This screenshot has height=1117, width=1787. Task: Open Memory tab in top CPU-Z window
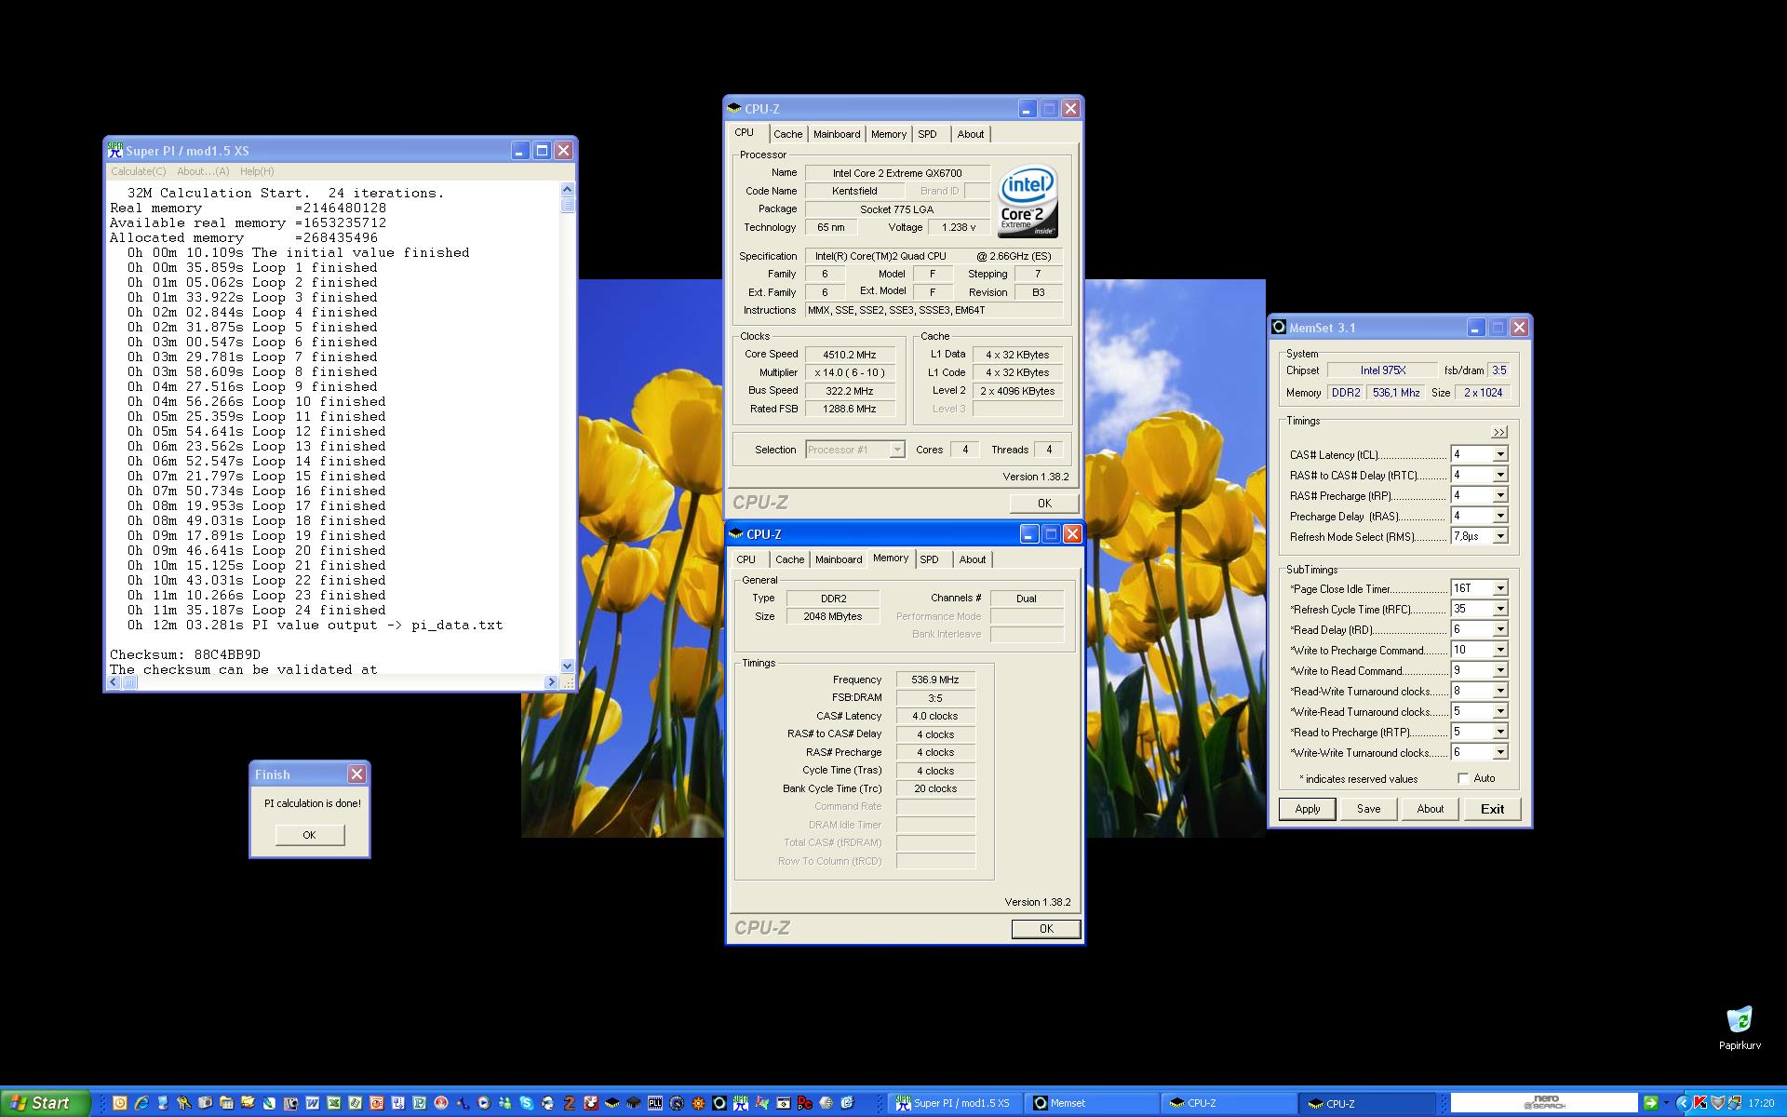[x=889, y=134]
